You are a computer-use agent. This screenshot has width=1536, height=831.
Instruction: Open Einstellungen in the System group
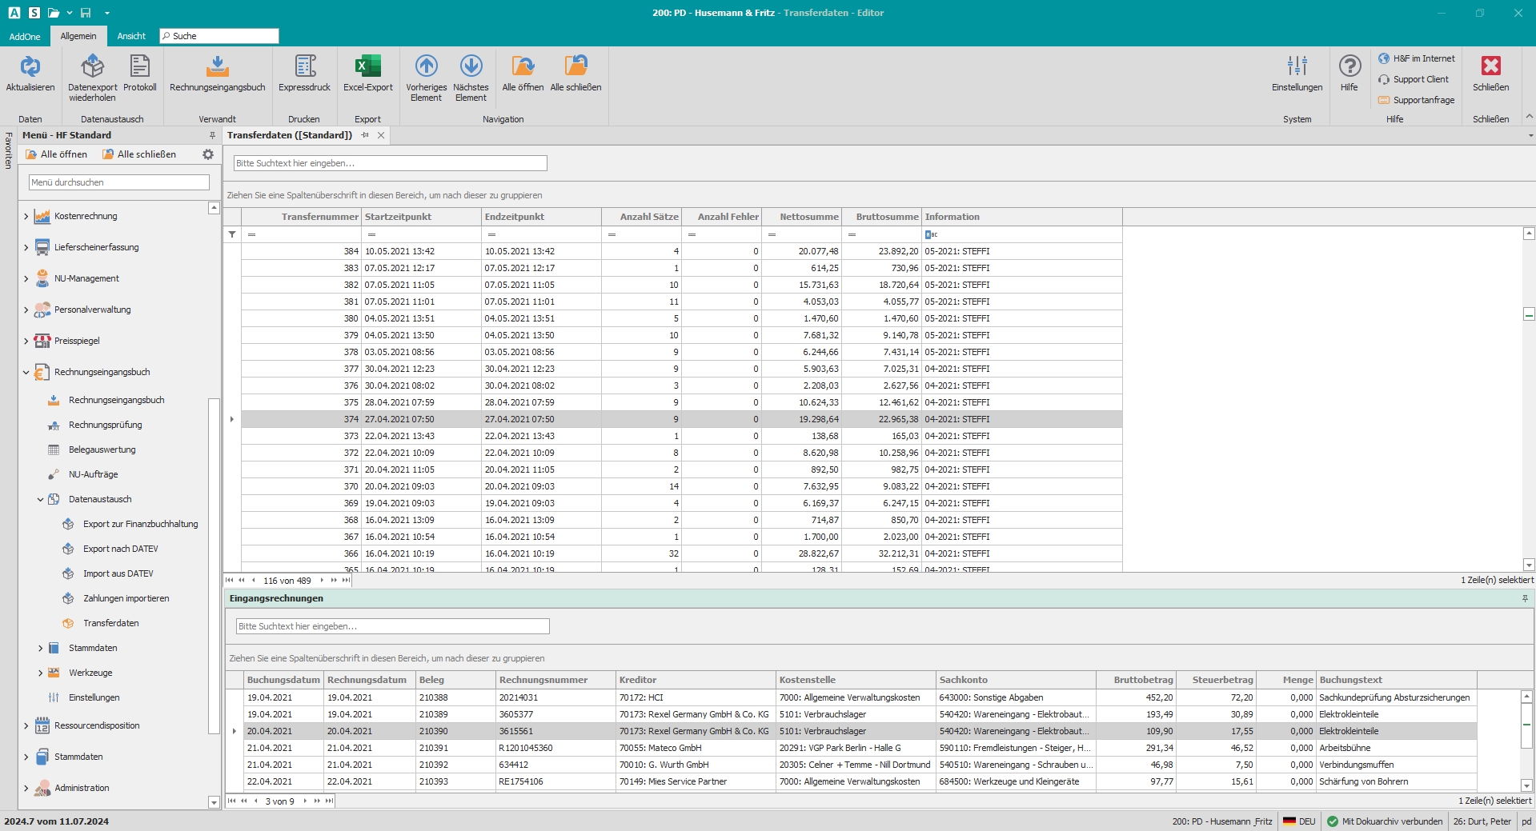pos(1297,67)
